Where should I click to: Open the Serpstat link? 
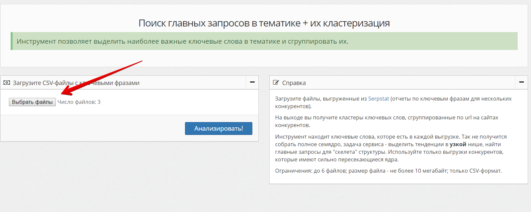378,99
